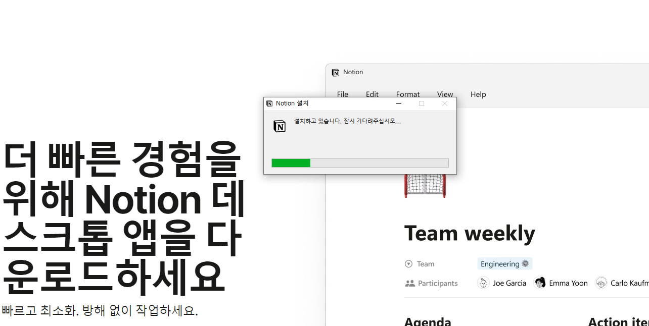Click the Team weekly page title

click(470, 233)
